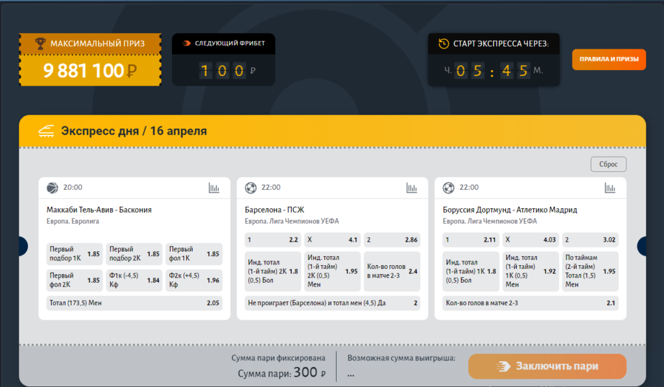Click the freebet icon by Следующий фрибет

tap(186, 43)
